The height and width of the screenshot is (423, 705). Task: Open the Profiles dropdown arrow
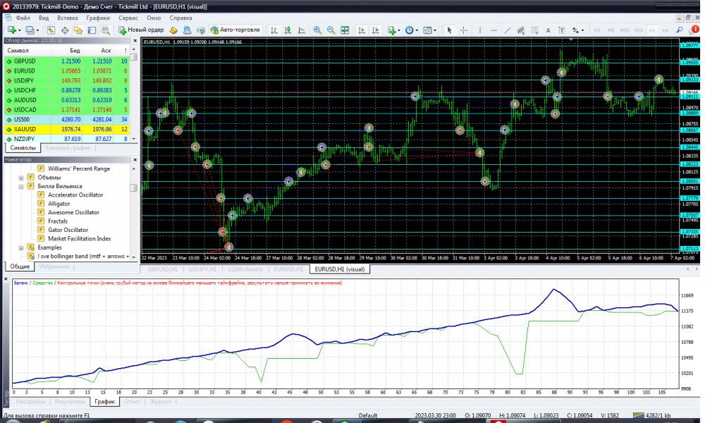pyautogui.click(x=38, y=30)
